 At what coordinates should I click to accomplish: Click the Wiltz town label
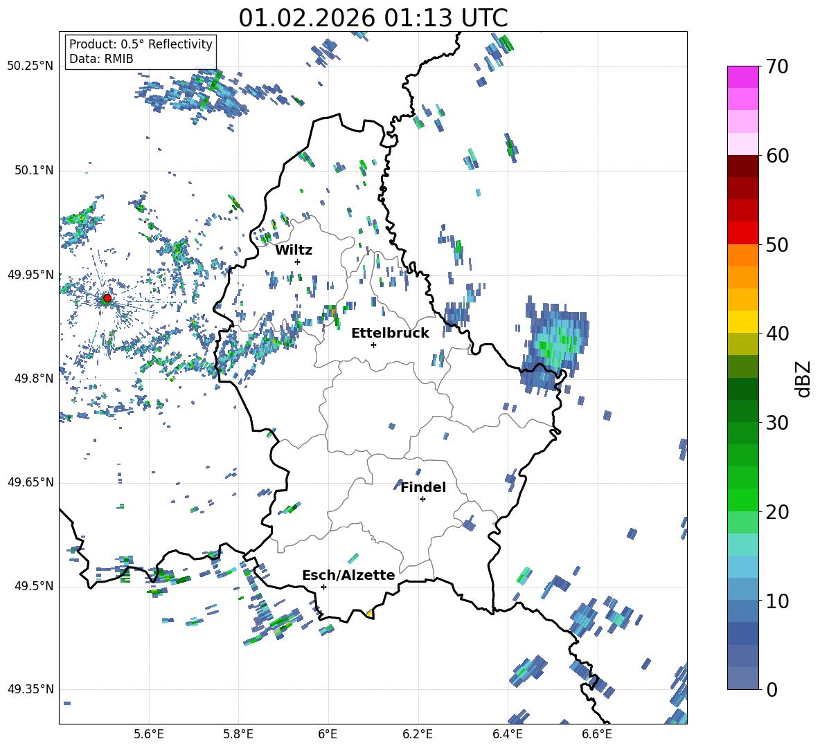(x=294, y=250)
